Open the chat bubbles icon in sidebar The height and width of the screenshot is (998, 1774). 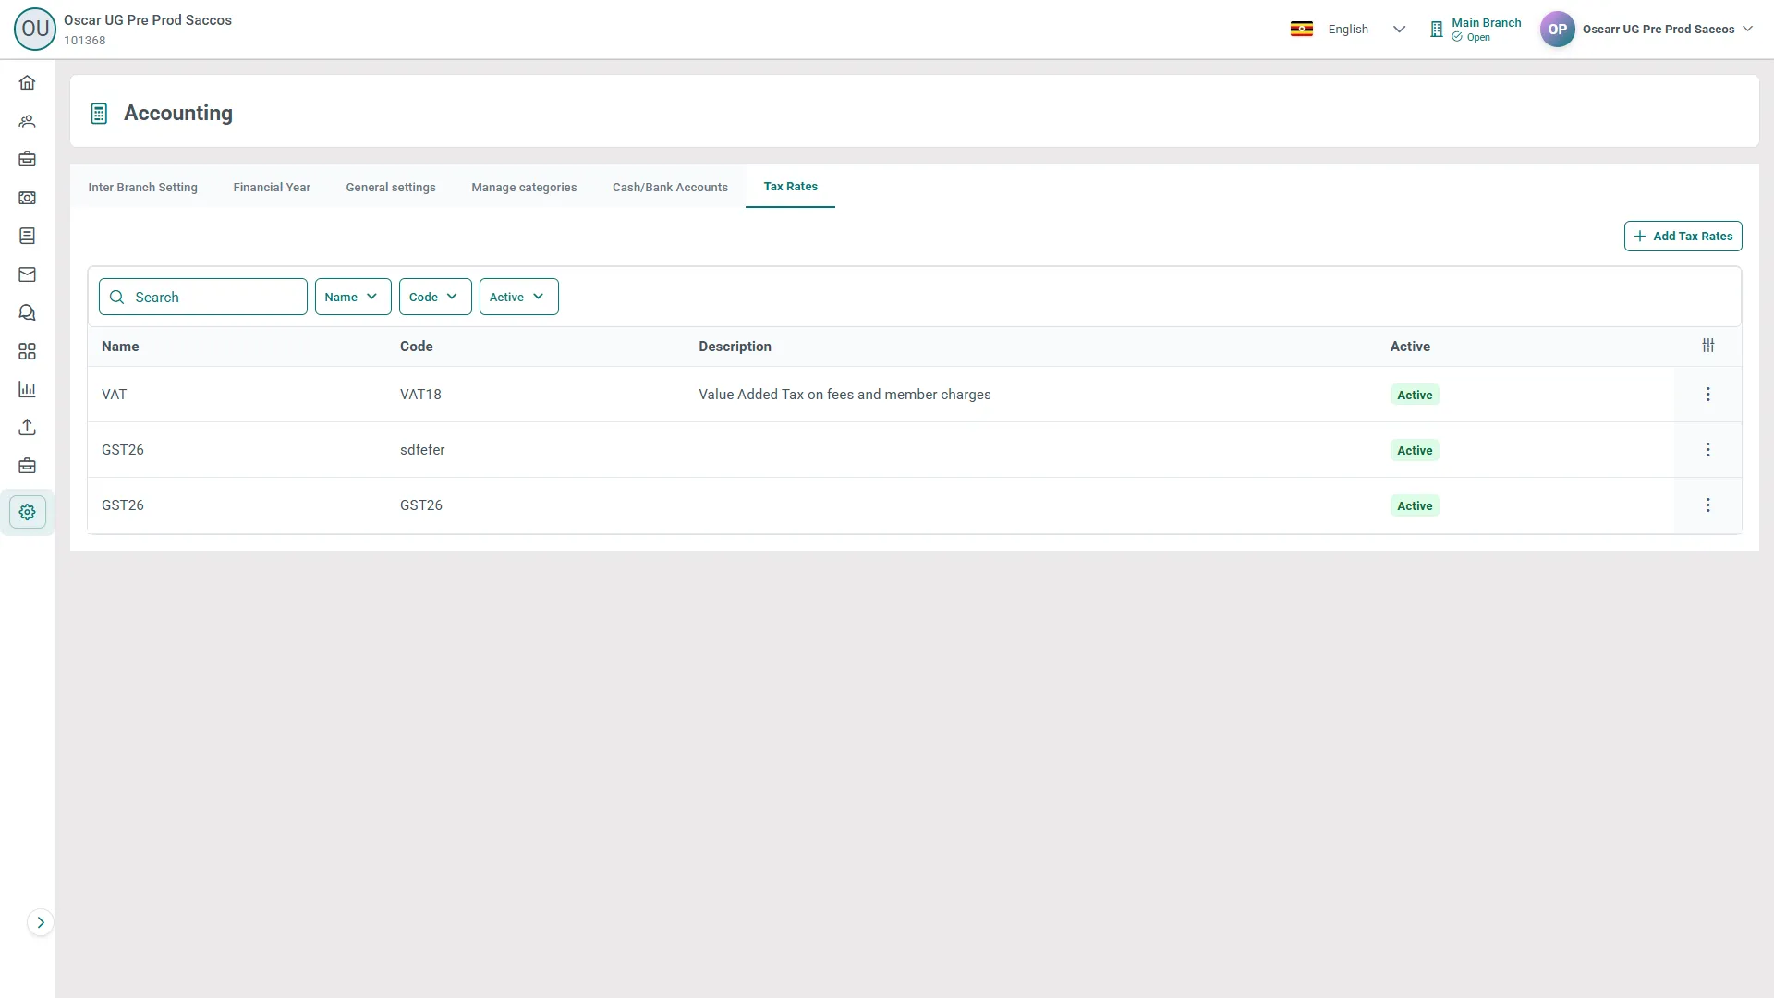(x=27, y=312)
